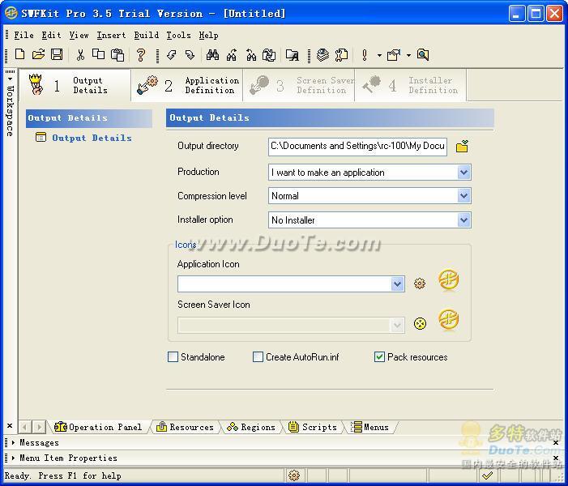This screenshot has height=486, width=568.
Task: Save project with floppy disk icon
Action: tap(57, 55)
